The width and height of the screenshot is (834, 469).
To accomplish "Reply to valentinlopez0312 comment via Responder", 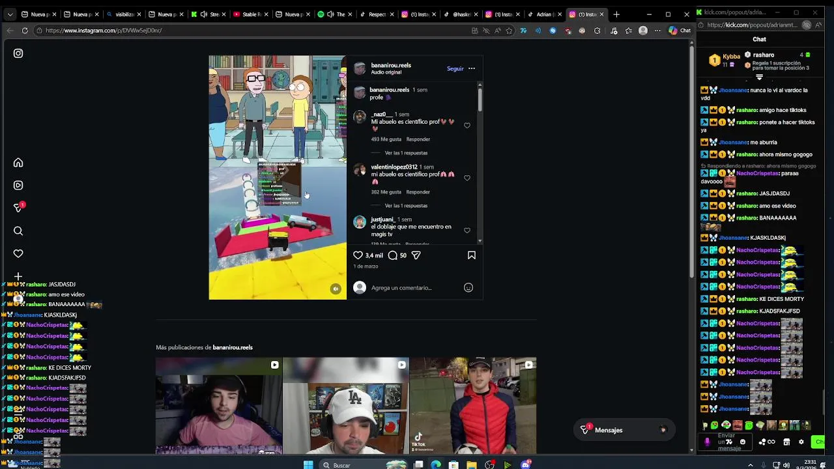I will 418,192.
